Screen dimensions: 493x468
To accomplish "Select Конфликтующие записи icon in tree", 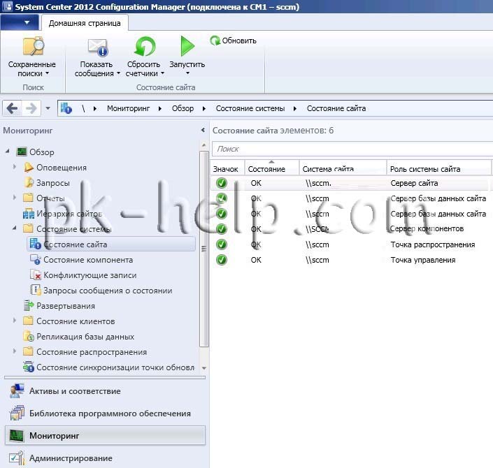I will click(35, 275).
